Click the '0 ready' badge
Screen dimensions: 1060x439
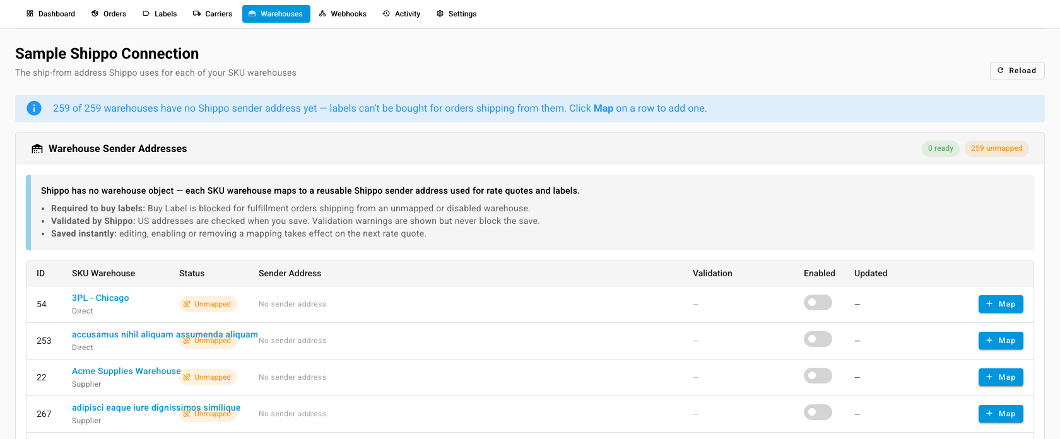[x=941, y=149]
